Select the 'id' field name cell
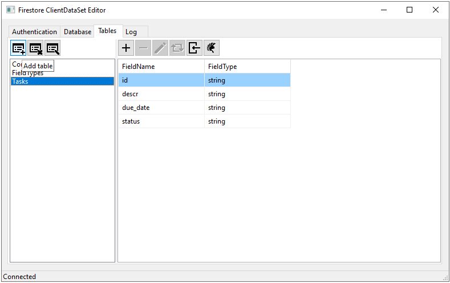Viewport: 450px width, 283px height. (x=161, y=80)
